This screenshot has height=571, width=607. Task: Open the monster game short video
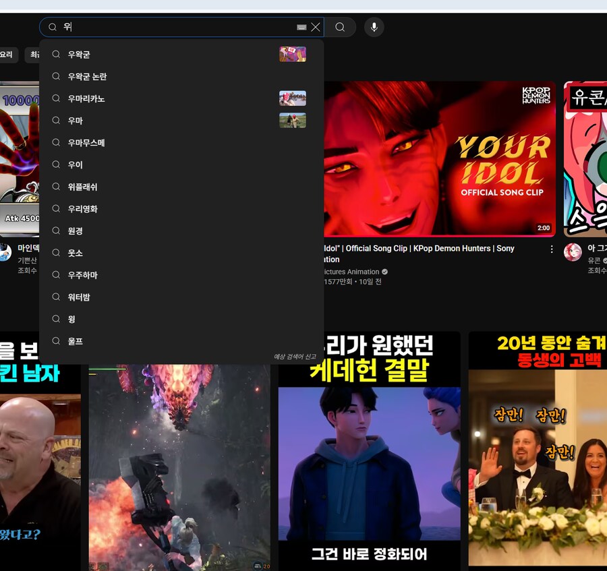179,467
